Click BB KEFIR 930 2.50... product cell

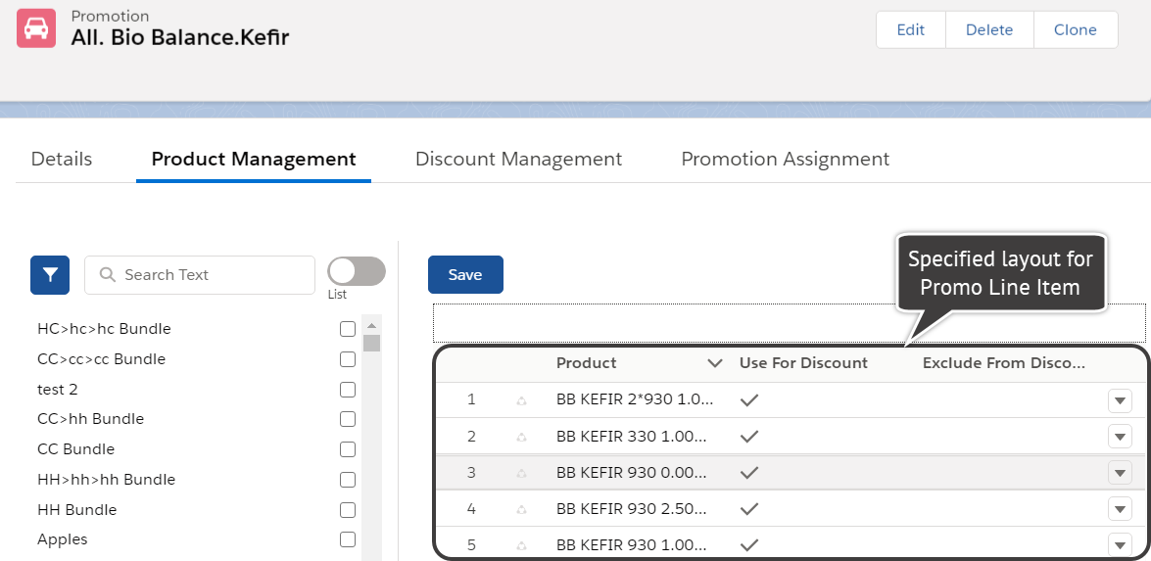(x=632, y=509)
